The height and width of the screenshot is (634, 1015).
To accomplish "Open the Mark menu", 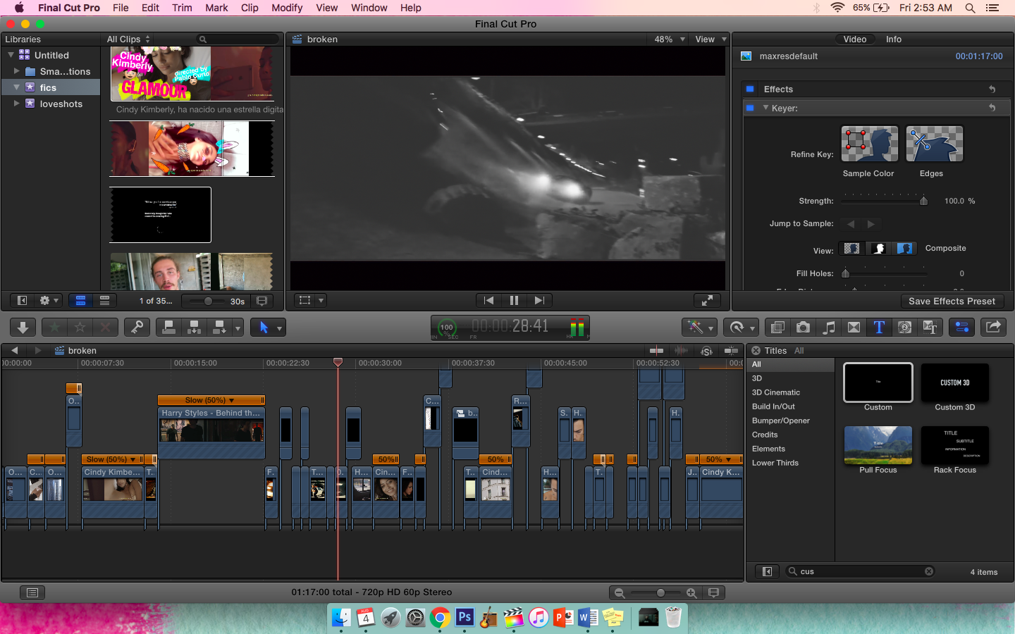I will 216,8.
